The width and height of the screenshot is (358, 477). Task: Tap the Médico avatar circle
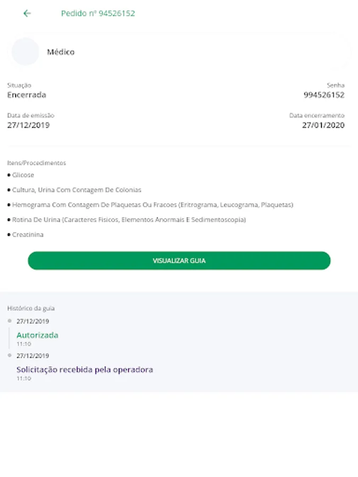25,52
